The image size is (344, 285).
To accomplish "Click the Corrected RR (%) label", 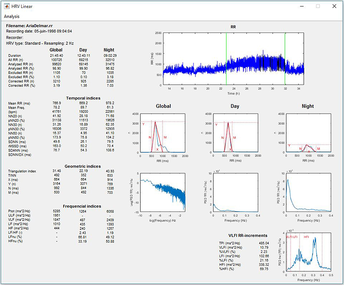I will [21, 85].
